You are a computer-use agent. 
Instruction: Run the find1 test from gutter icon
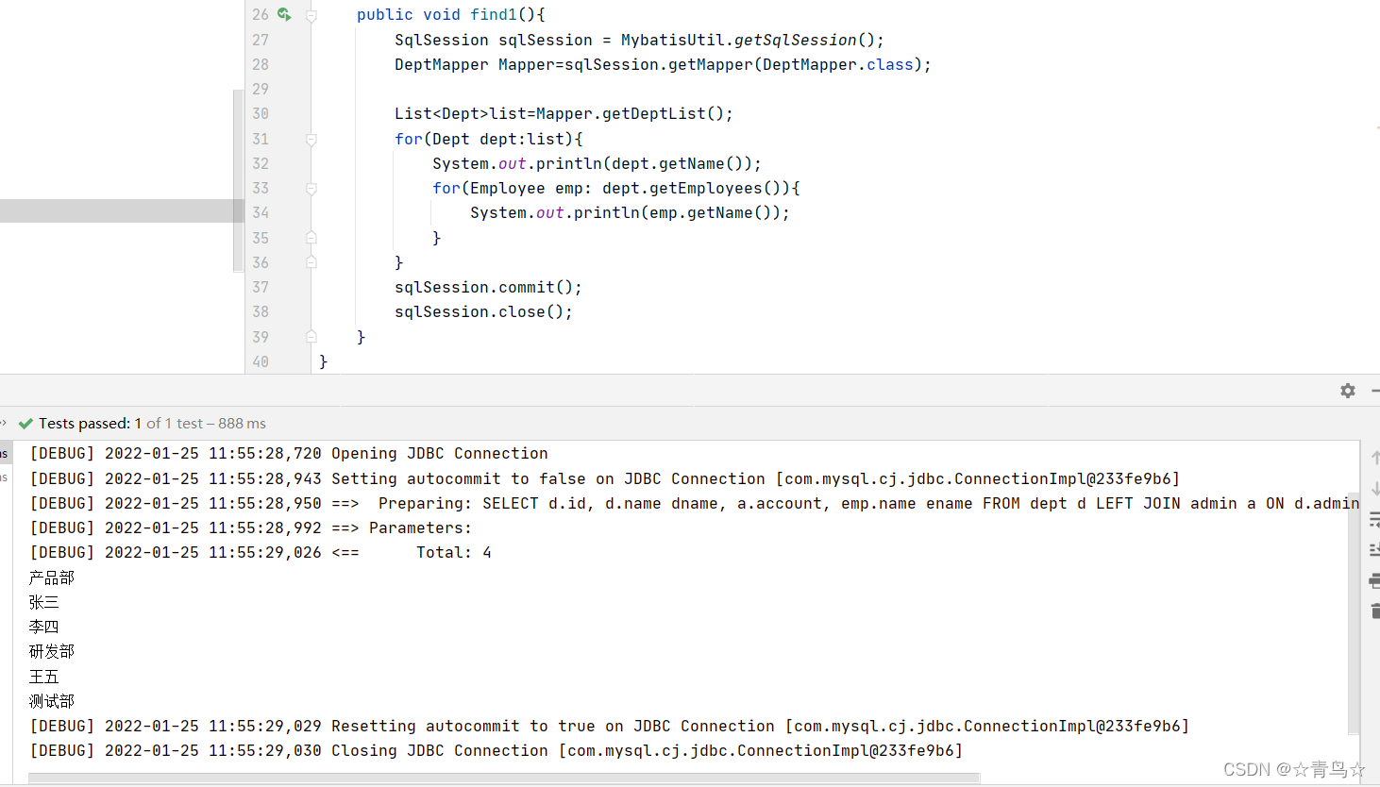tap(284, 14)
